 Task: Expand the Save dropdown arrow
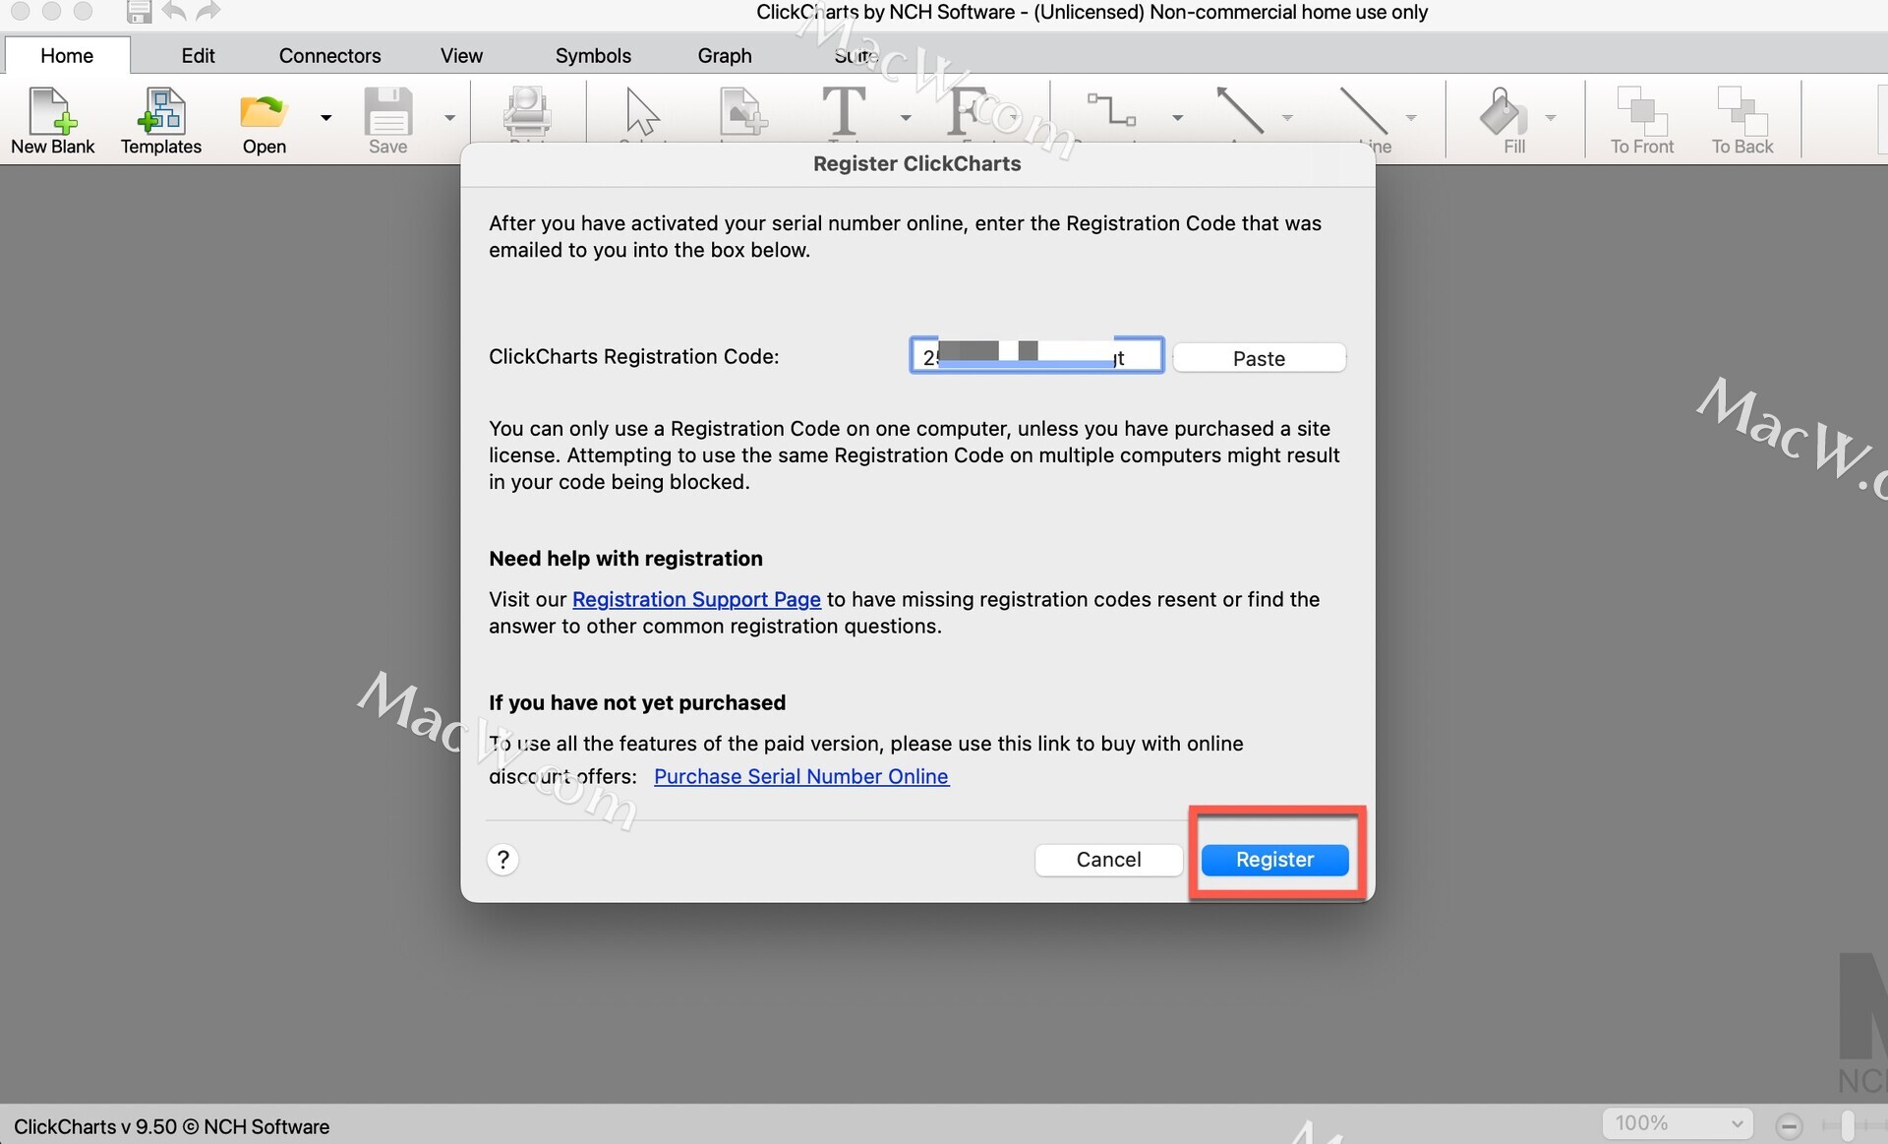[449, 118]
